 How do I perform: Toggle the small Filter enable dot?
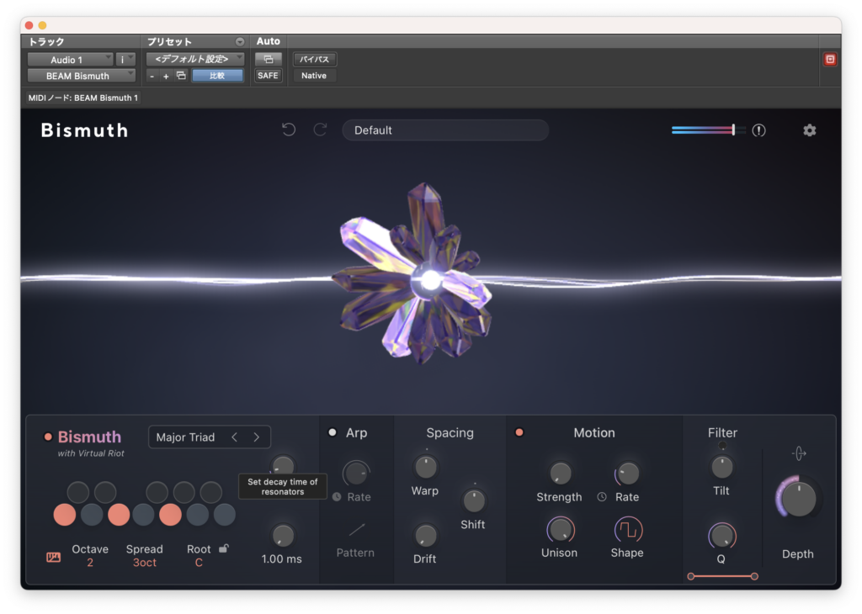click(x=721, y=446)
